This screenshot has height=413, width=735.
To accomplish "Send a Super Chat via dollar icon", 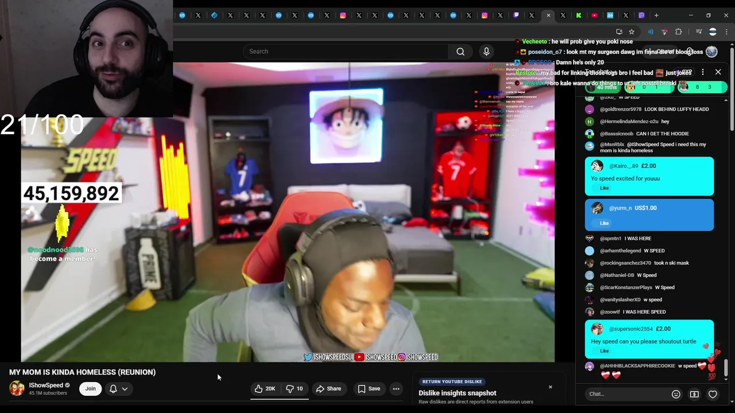I will [694, 394].
